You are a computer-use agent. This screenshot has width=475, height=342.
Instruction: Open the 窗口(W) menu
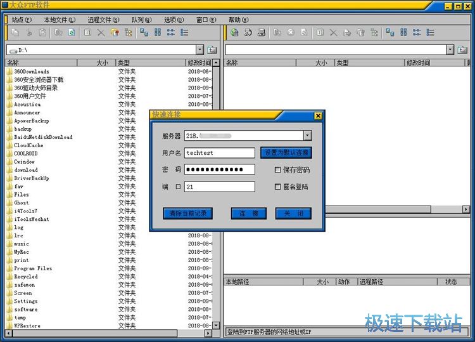(x=206, y=20)
